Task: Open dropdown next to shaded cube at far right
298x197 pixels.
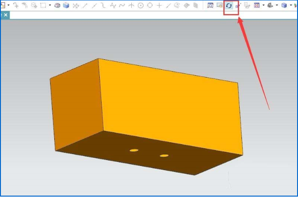Action: (x=291, y=5)
